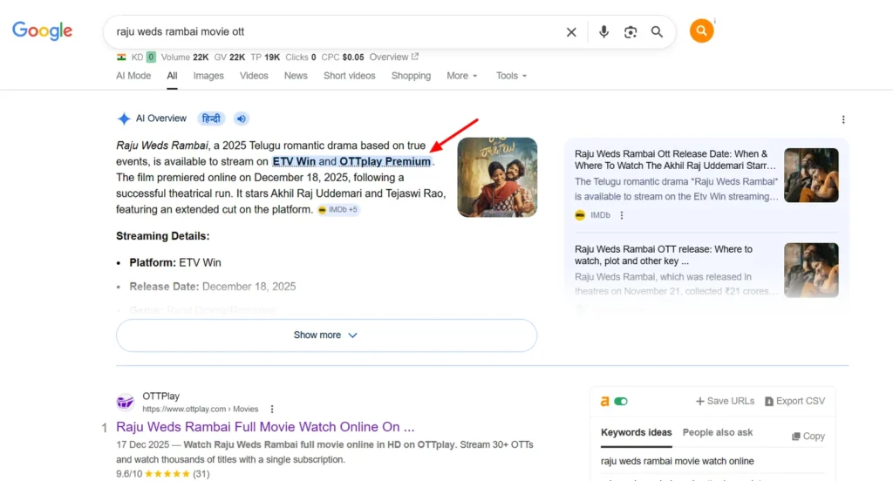Click the India flag icon

(x=121, y=57)
